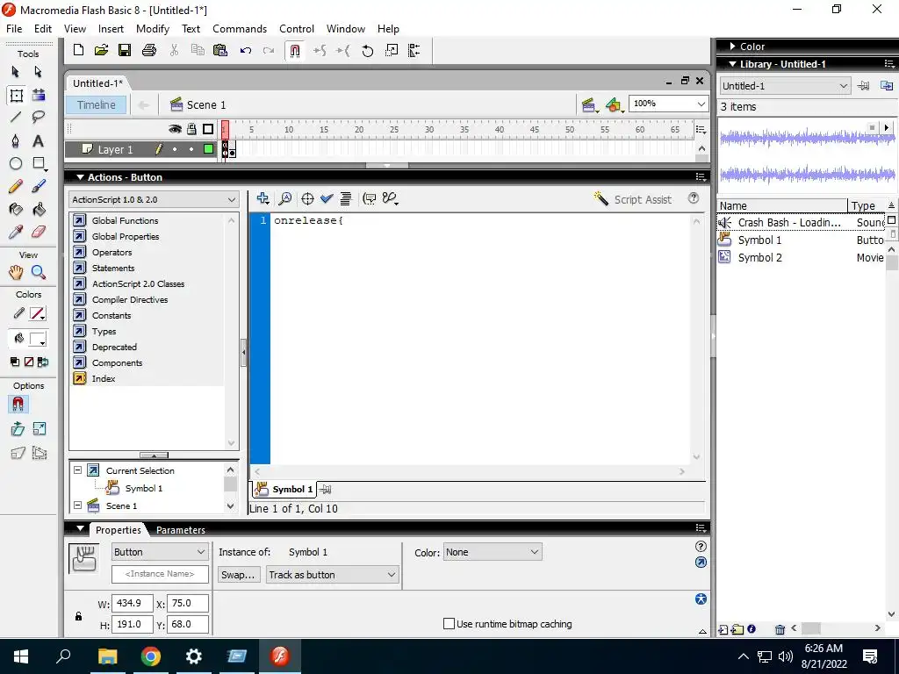Select the Lasso tool
Image resolution: width=899 pixels, height=674 pixels.
[x=38, y=118]
